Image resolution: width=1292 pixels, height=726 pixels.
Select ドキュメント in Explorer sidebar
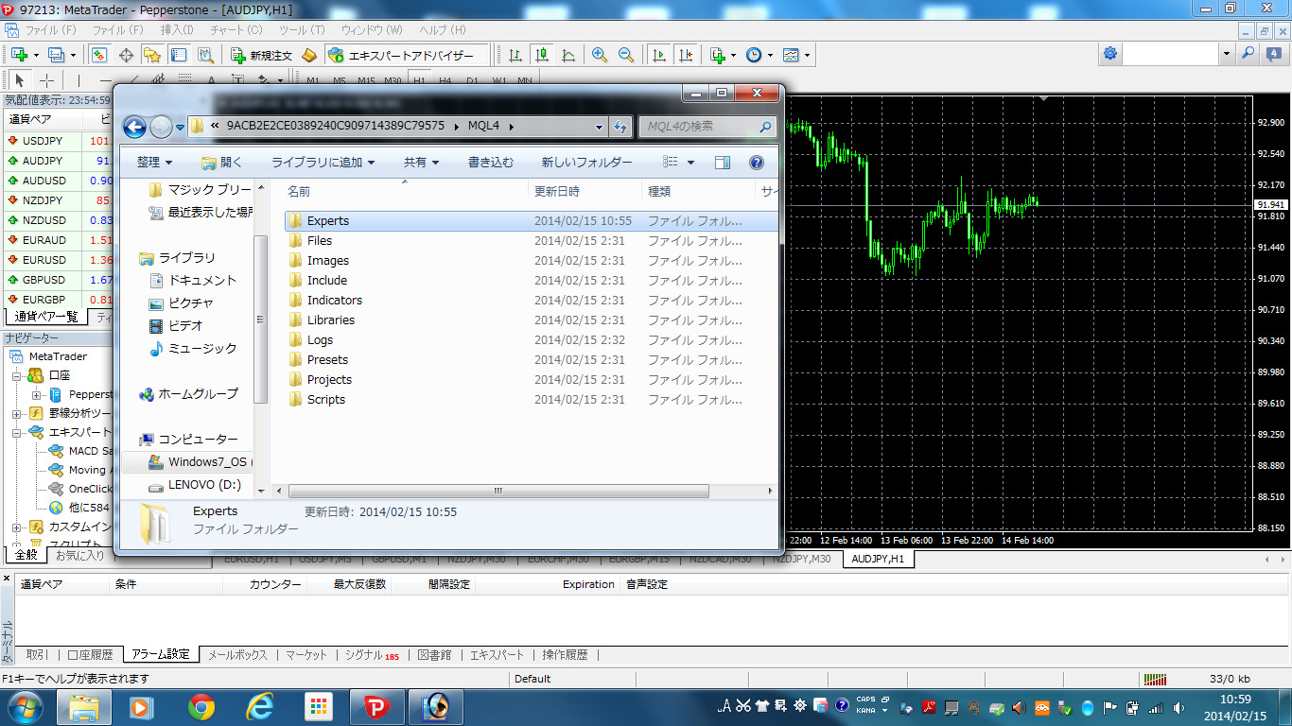[193, 281]
